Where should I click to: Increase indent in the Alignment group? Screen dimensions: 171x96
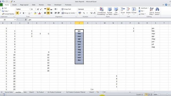59,13
